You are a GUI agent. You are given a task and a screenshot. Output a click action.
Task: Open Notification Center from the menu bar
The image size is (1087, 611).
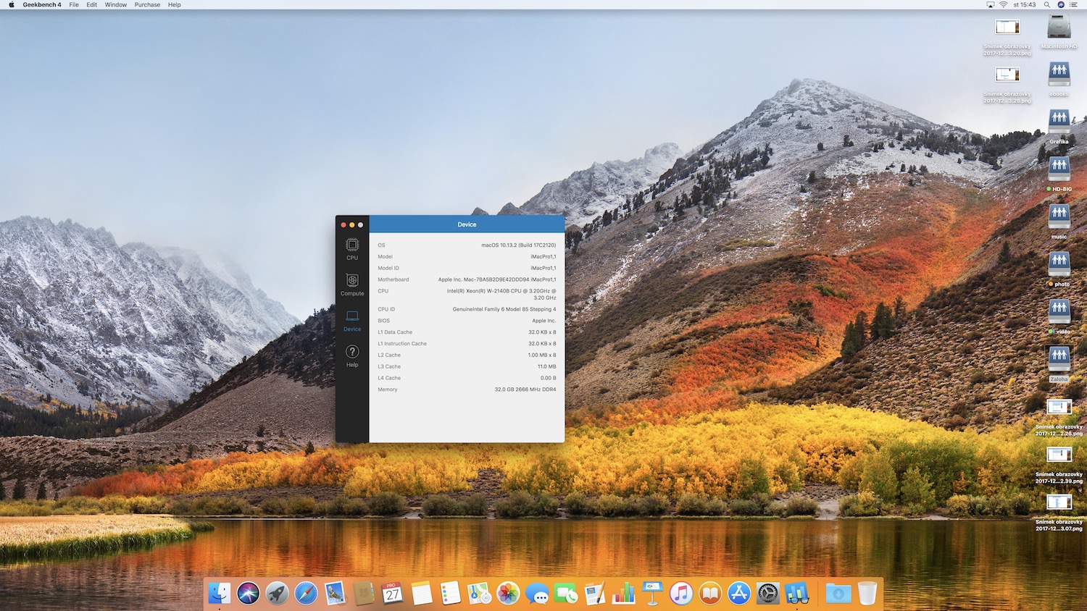[1074, 4]
